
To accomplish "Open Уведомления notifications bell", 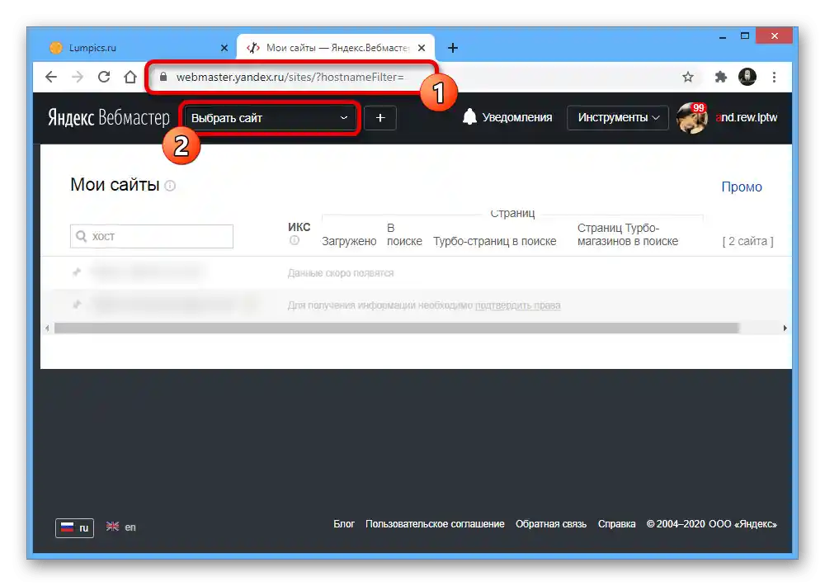I will (x=507, y=117).
